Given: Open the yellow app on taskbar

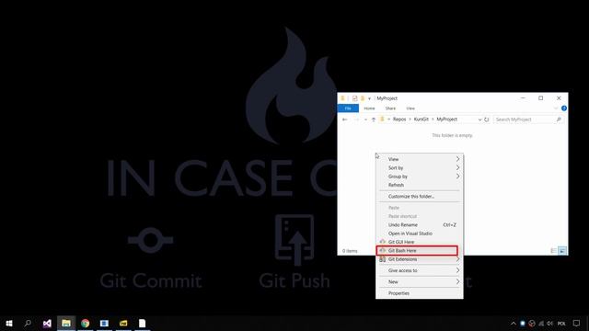Looking at the screenshot, I should (123, 323).
